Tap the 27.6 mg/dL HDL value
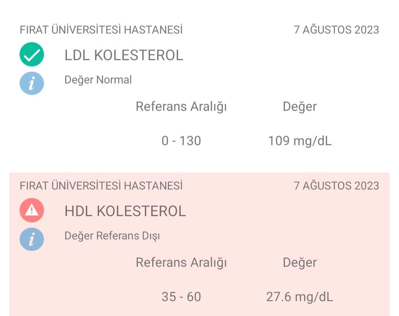 (x=300, y=297)
